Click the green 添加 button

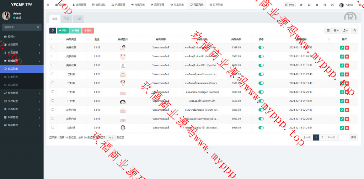coord(63,31)
